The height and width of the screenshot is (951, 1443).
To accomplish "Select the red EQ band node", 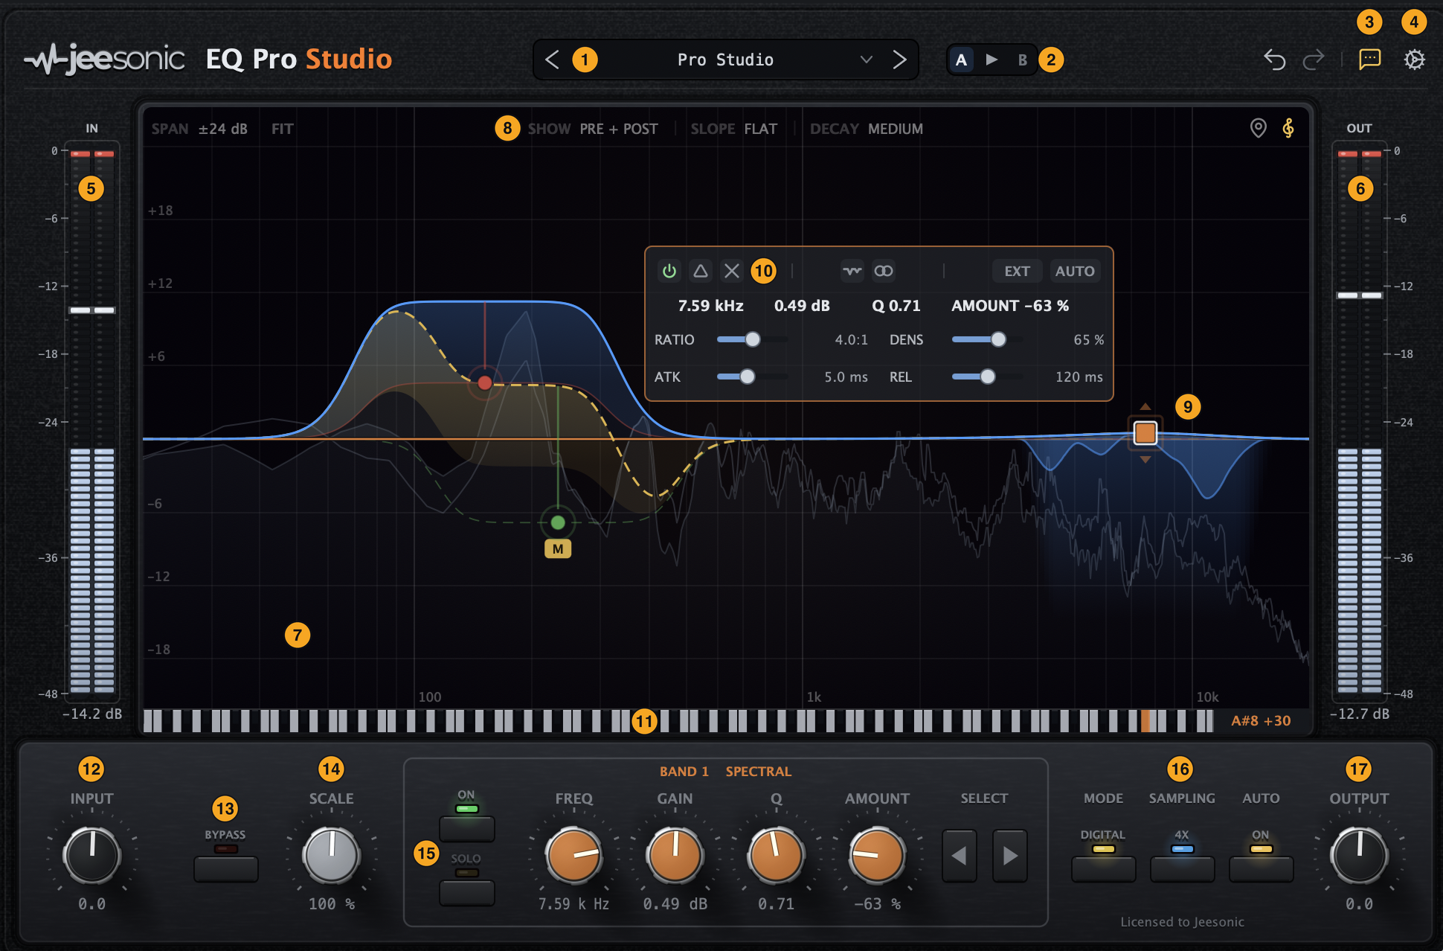I will [485, 382].
